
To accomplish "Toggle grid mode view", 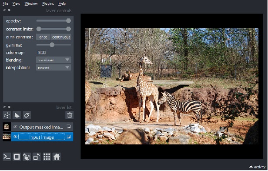I will 47,157.
